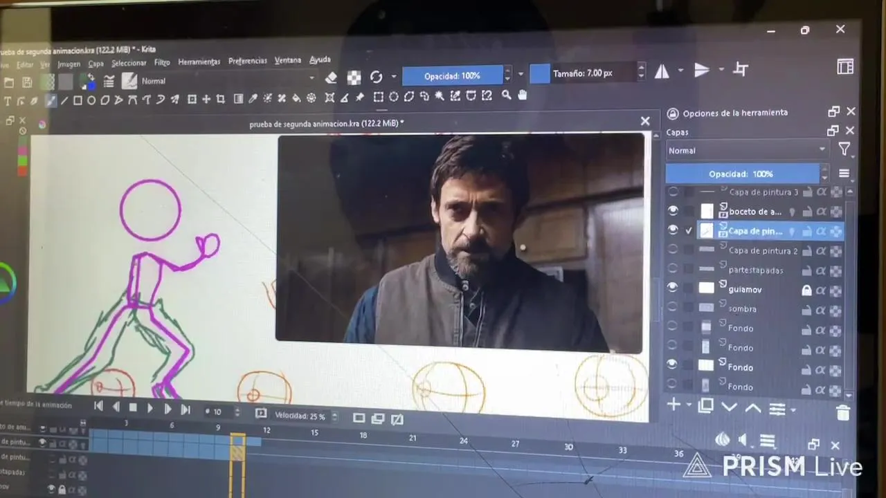The width and height of the screenshot is (886, 498).
Task: Open the layer blending mode 'Normal' dropdown
Action: 747,149
